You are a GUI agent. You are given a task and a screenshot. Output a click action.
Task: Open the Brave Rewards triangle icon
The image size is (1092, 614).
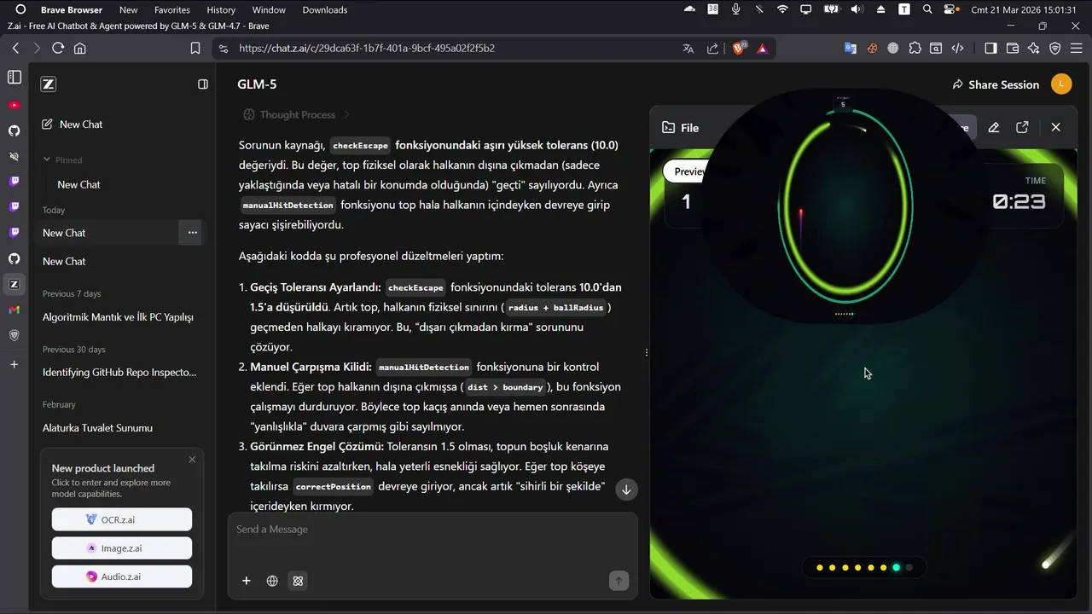pos(763,49)
